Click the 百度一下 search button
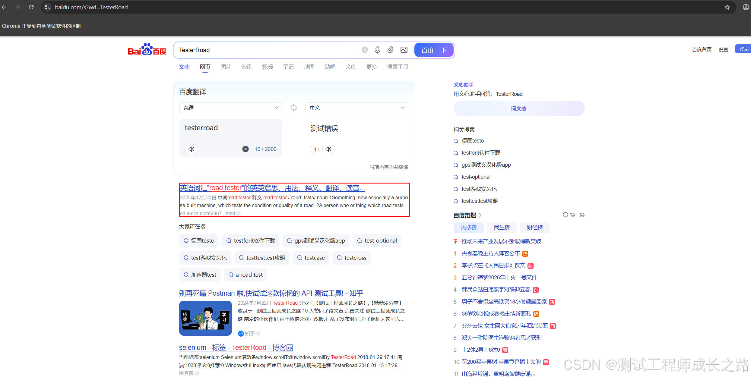 click(x=434, y=50)
